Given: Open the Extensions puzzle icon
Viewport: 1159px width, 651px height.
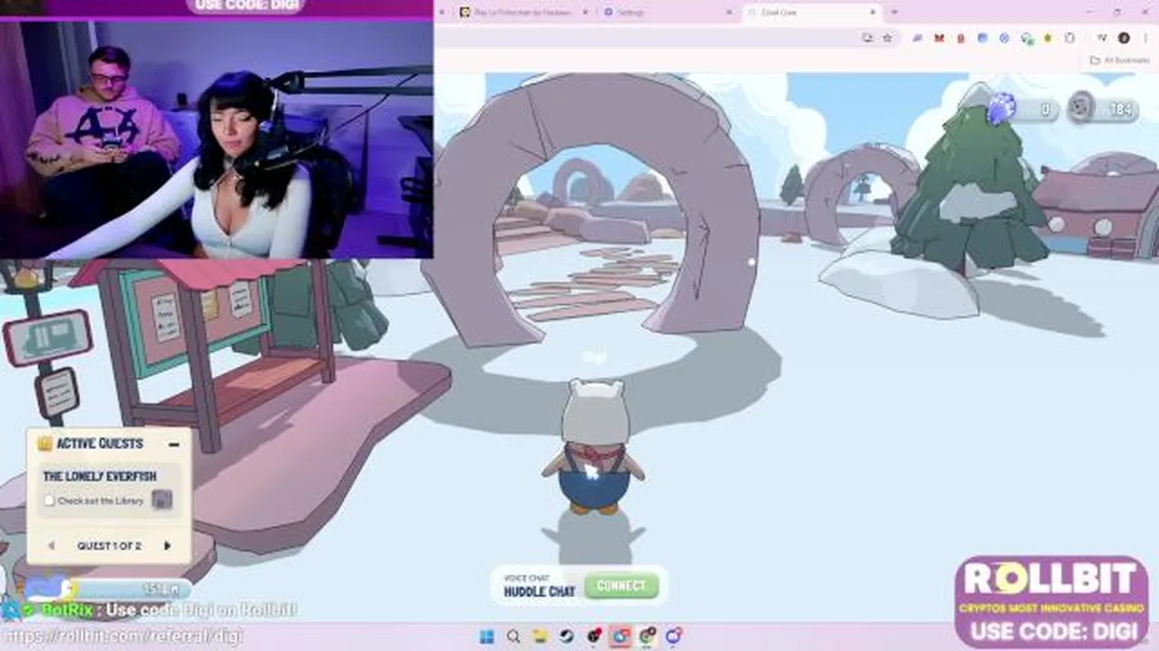Looking at the screenshot, I should click(x=1069, y=38).
